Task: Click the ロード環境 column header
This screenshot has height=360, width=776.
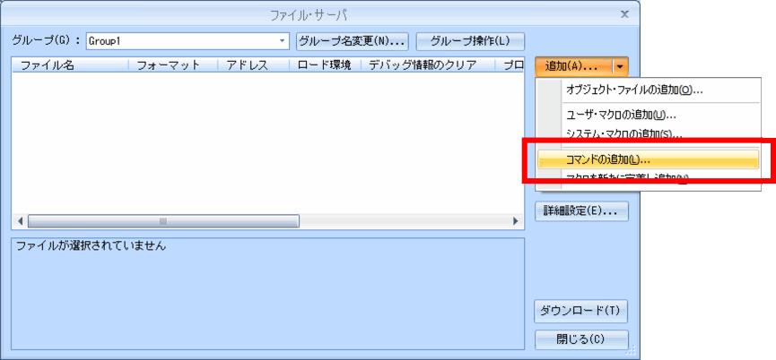Action: coord(325,65)
